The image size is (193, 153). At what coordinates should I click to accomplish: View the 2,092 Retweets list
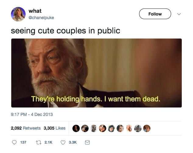coord(26,128)
